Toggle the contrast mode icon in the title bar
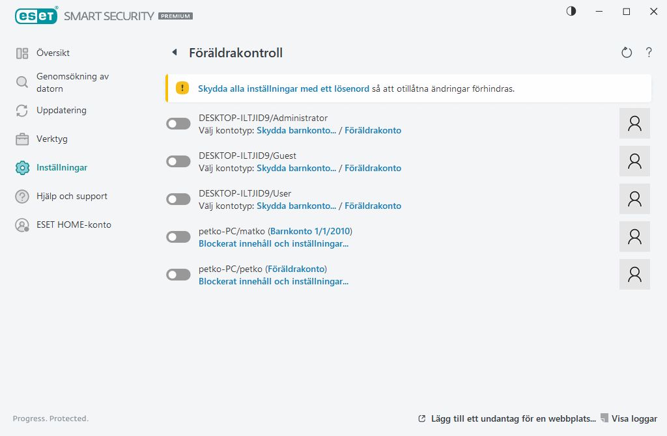The width and height of the screenshot is (667, 436). [x=571, y=11]
